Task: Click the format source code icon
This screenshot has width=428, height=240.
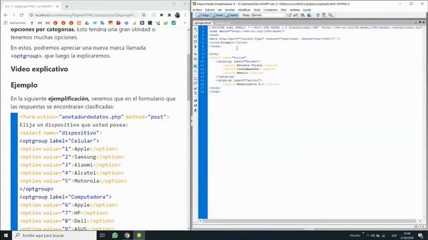Action: click(195, 110)
